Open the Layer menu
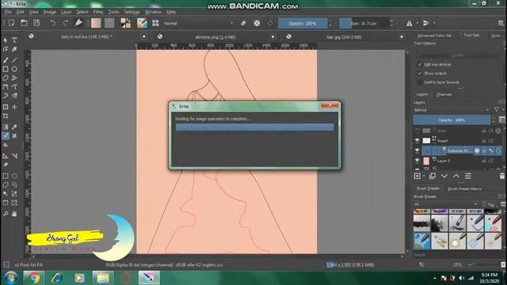 [x=67, y=12]
